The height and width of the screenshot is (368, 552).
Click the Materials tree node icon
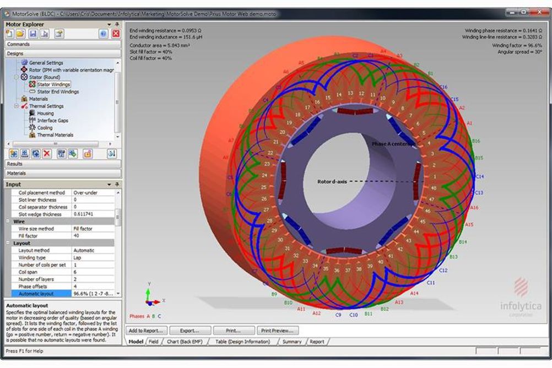point(24,99)
